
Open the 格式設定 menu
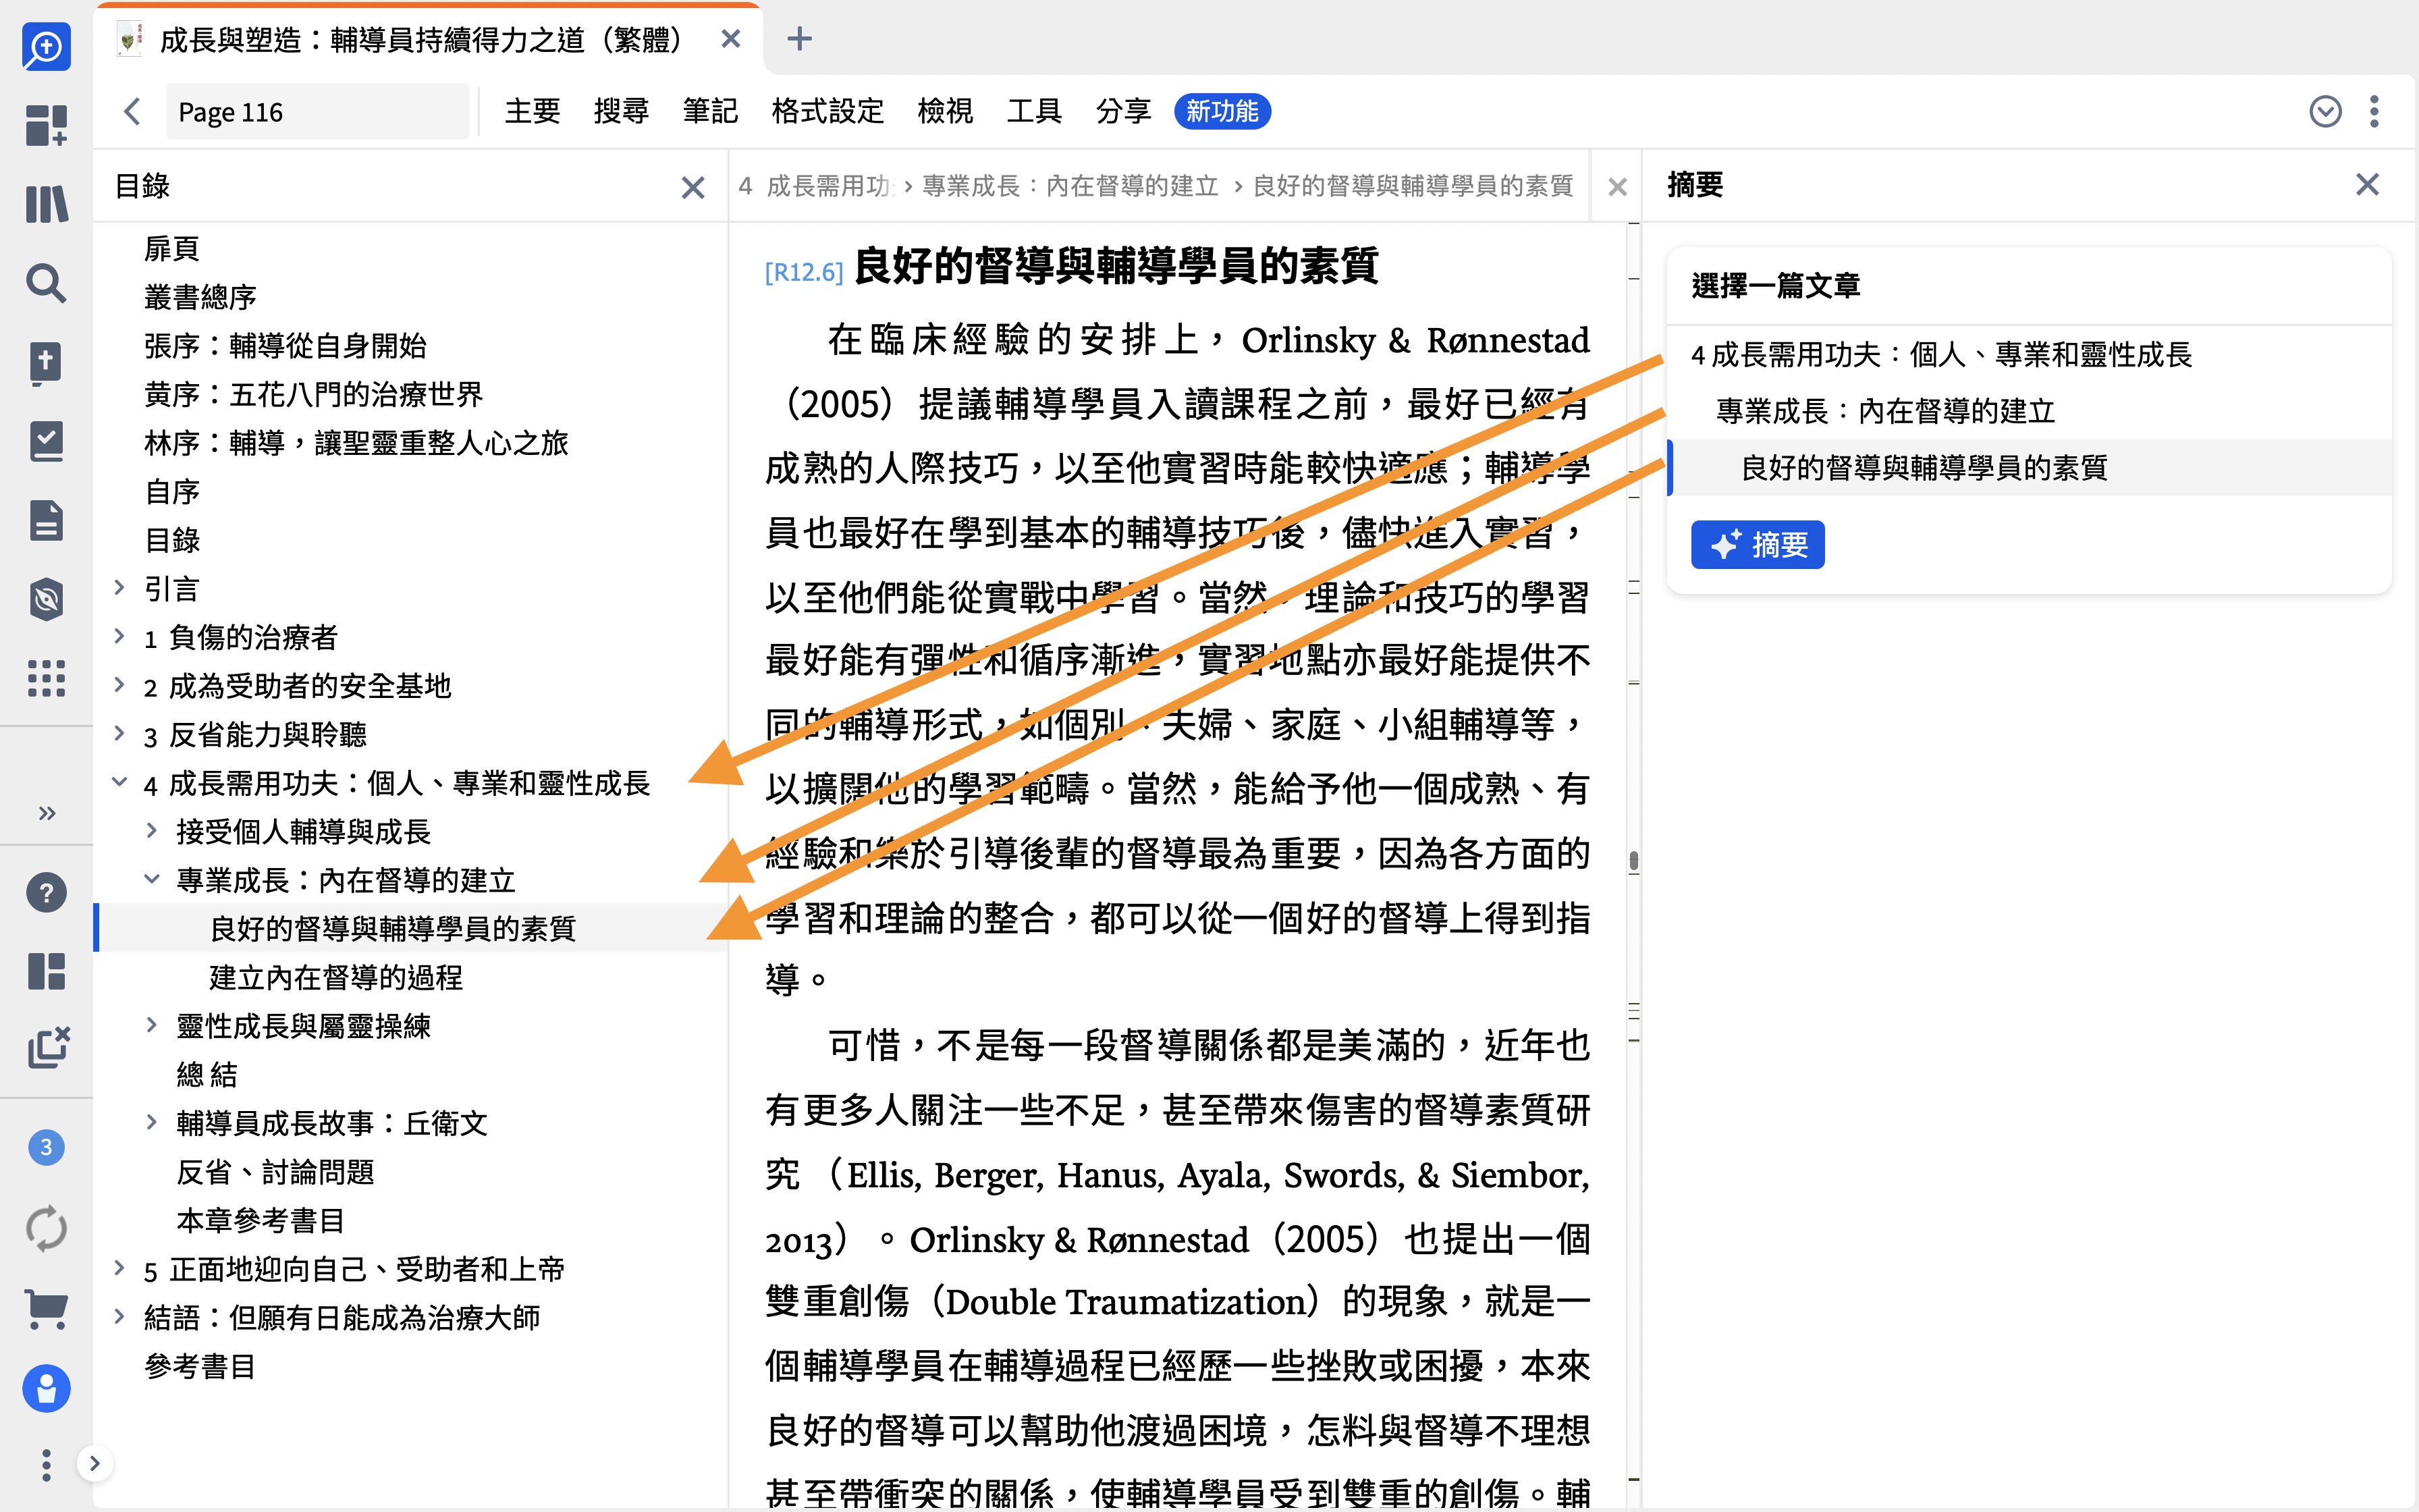[x=827, y=111]
